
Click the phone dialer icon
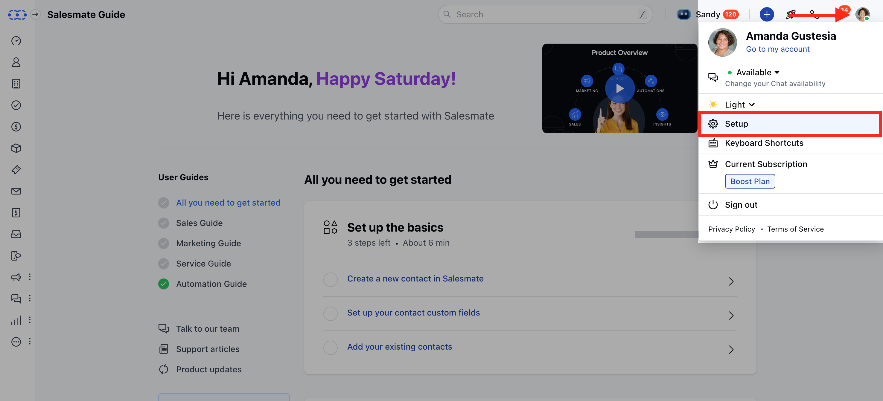pos(815,14)
